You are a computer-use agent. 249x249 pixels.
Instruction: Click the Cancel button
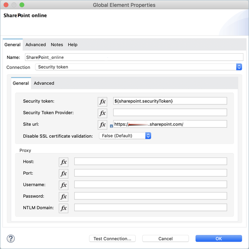point(166,239)
